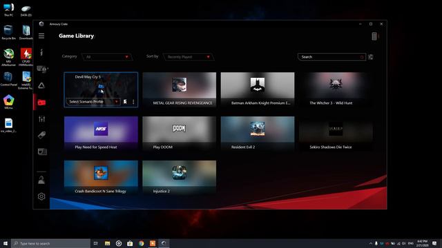Click the filter options icon beside search
Screen dimensions: 442x248
(371, 57)
